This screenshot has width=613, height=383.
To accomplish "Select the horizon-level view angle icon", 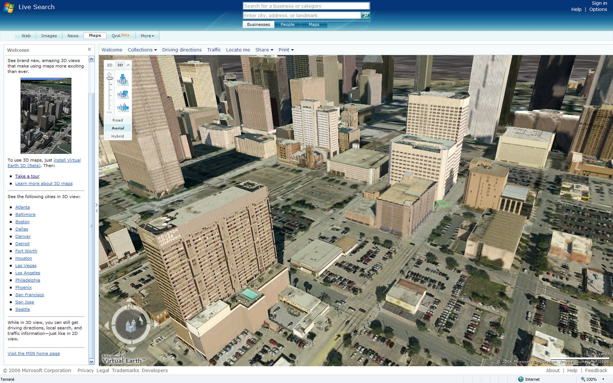I will [123, 108].
